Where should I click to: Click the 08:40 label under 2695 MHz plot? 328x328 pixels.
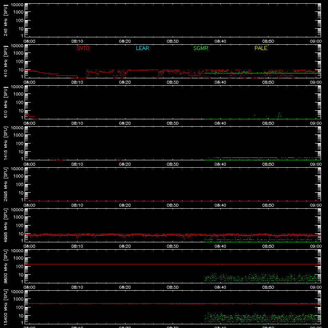pyautogui.click(x=220, y=205)
